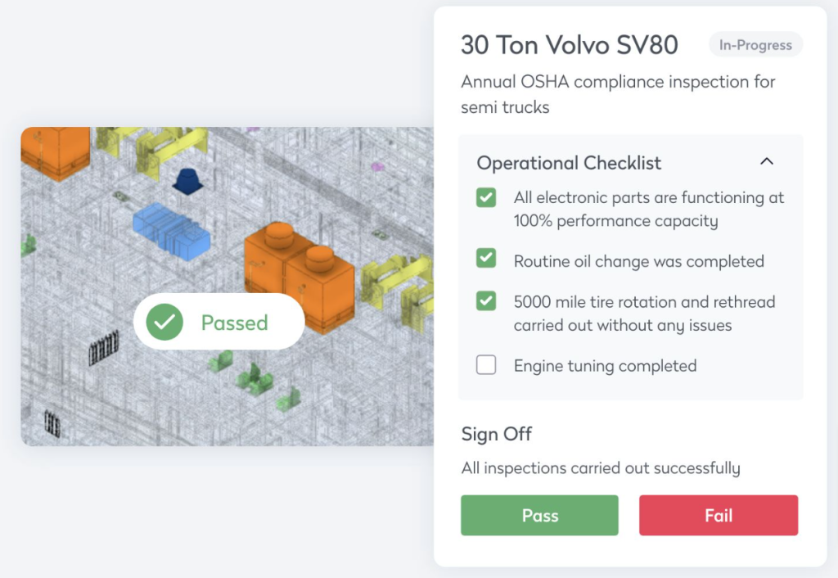The height and width of the screenshot is (578, 838).
Task: Select the orange unit at top-left corner
Action: tap(56, 151)
